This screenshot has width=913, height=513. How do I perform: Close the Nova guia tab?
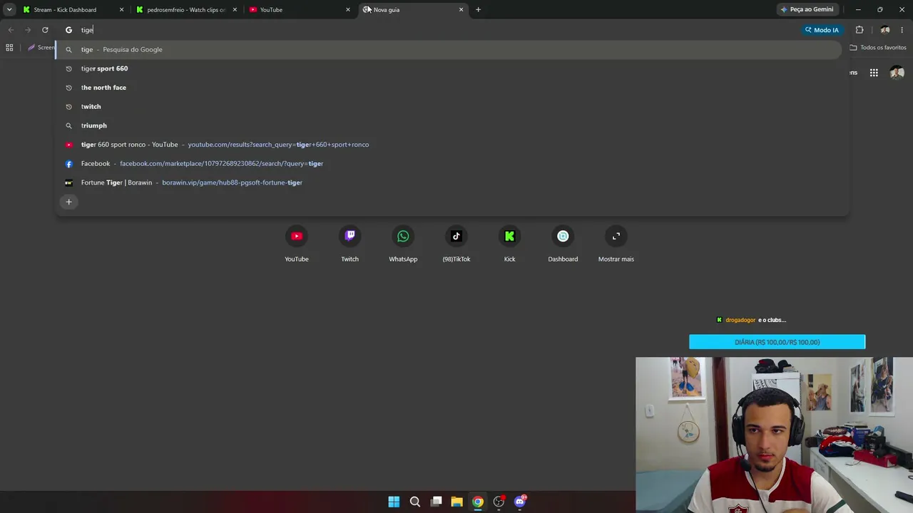[461, 10]
